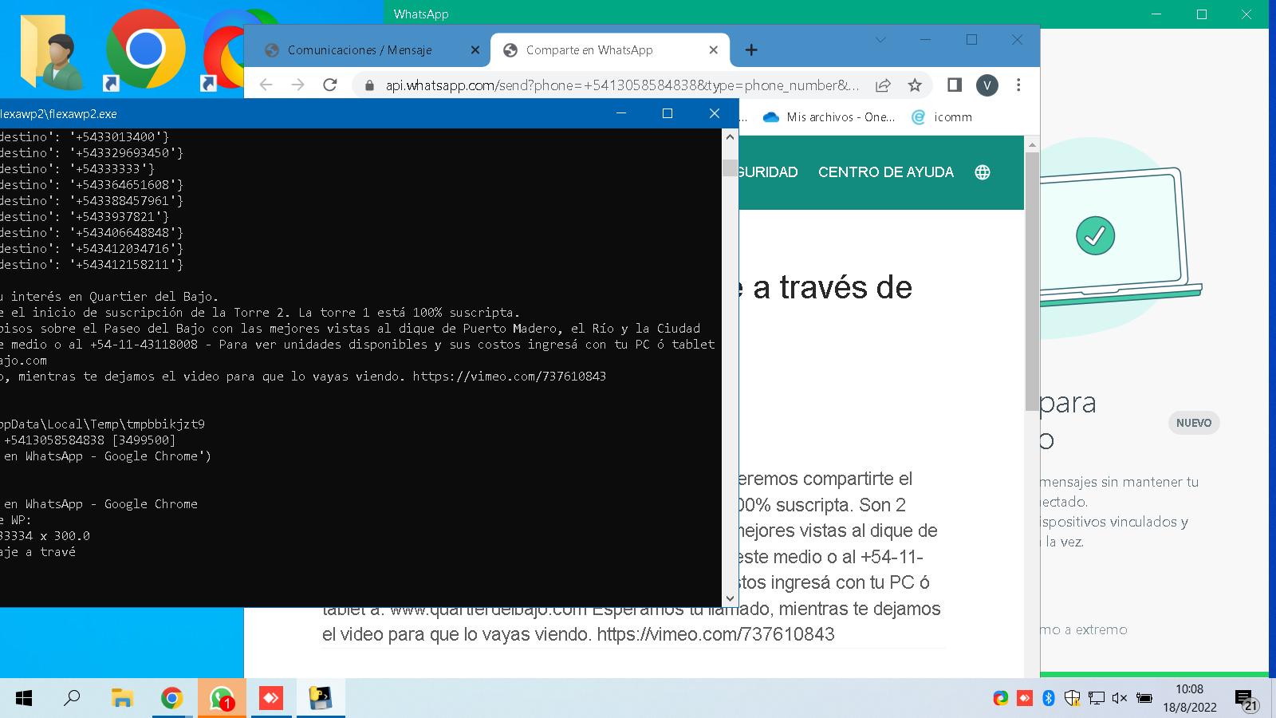Open AnyDesk tray icon
The height and width of the screenshot is (718, 1276).
[x=1025, y=698]
